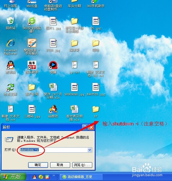This screenshot has height=181, width=172.
Task: Close the 运行 dialog
Action: 91,127
